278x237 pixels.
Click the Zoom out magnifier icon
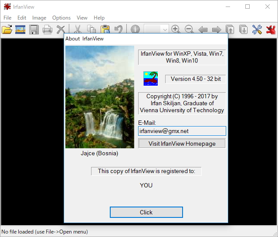(x=189, y=30)
